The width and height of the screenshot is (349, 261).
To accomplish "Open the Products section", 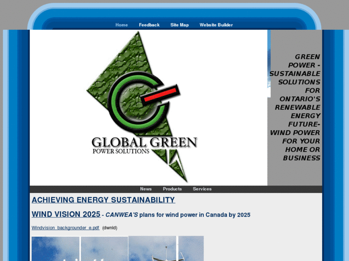I will (172, 189).
